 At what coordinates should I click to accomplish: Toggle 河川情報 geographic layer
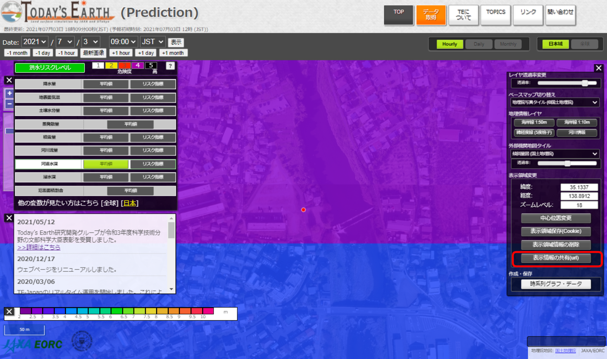577,133
